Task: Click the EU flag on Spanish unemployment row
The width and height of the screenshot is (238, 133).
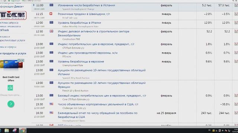Action: click(51, 5)
